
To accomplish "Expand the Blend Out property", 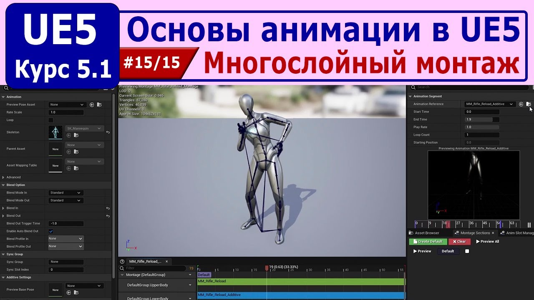I will [3, 216].
